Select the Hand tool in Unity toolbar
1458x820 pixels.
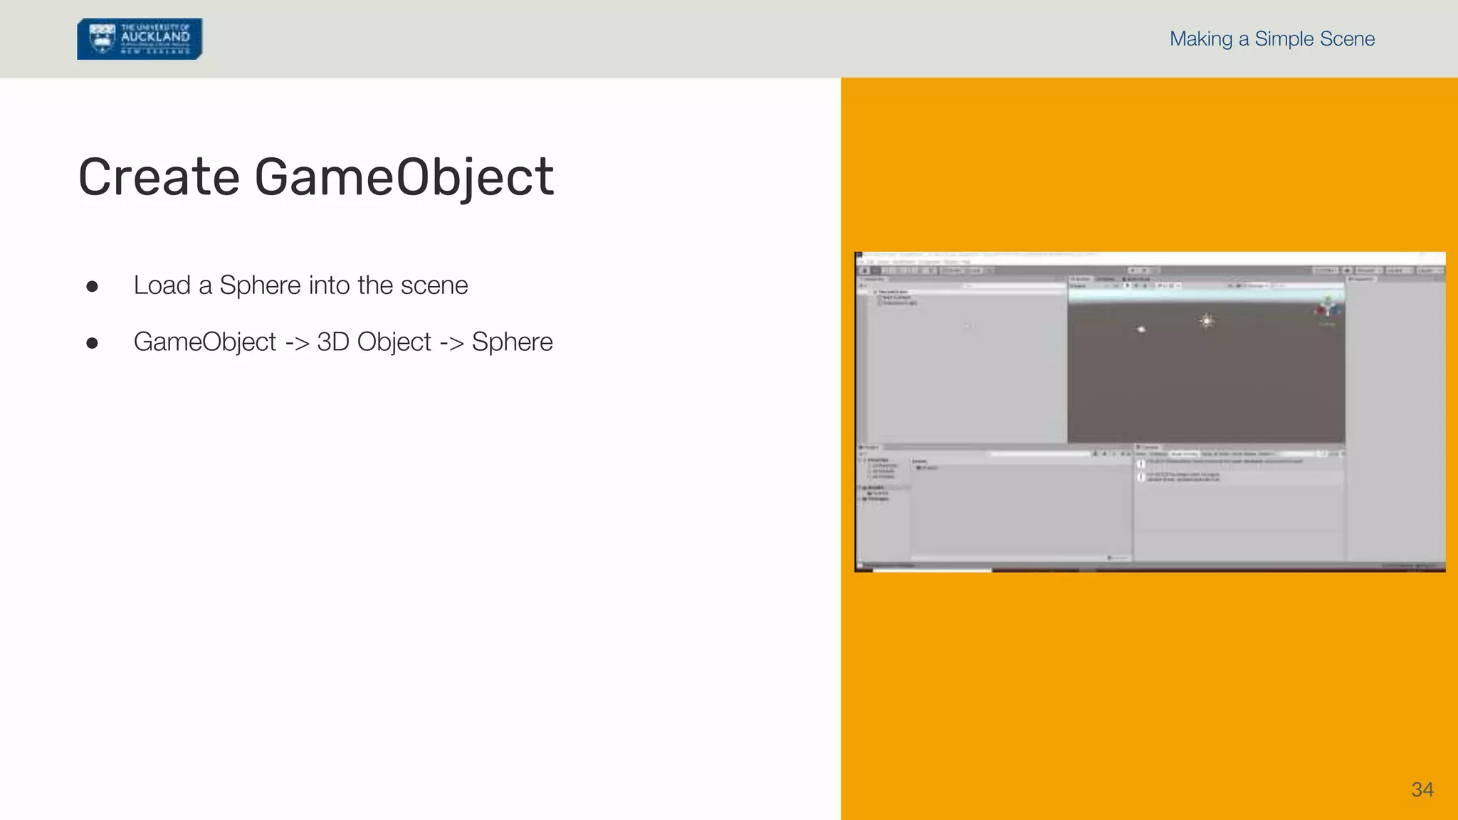(x=865, y=270)
